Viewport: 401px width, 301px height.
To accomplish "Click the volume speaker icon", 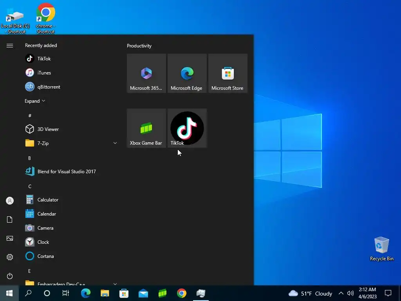I will (350, 293).
